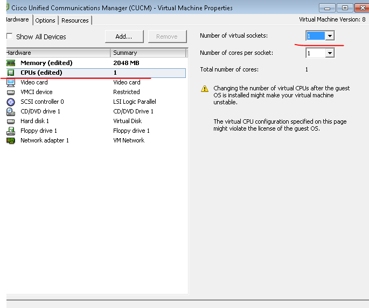Click the VM Network summary value
The image size is (369, 308).
pos(129,140)
